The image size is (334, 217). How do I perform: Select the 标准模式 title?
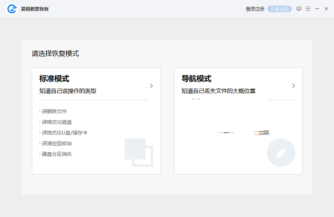(x=55, y=79)
